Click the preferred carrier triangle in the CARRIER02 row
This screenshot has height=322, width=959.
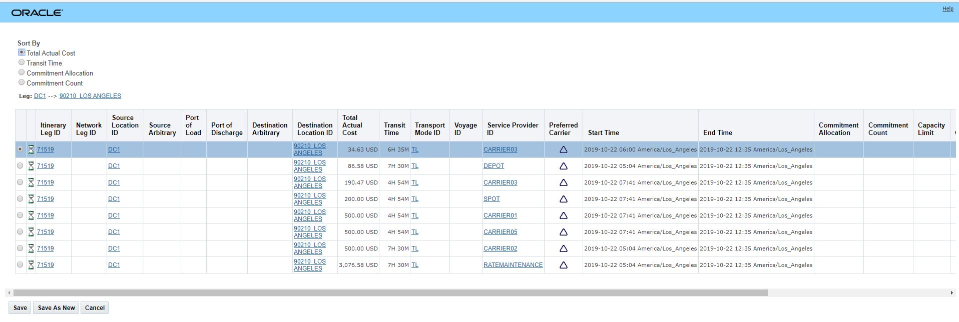[x=563, y=248]
